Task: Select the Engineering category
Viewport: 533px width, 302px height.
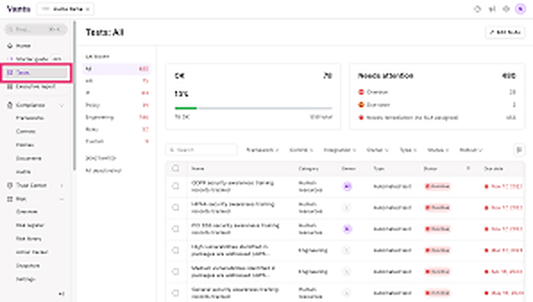Action: pyautogui.click(x=117, y=117)
